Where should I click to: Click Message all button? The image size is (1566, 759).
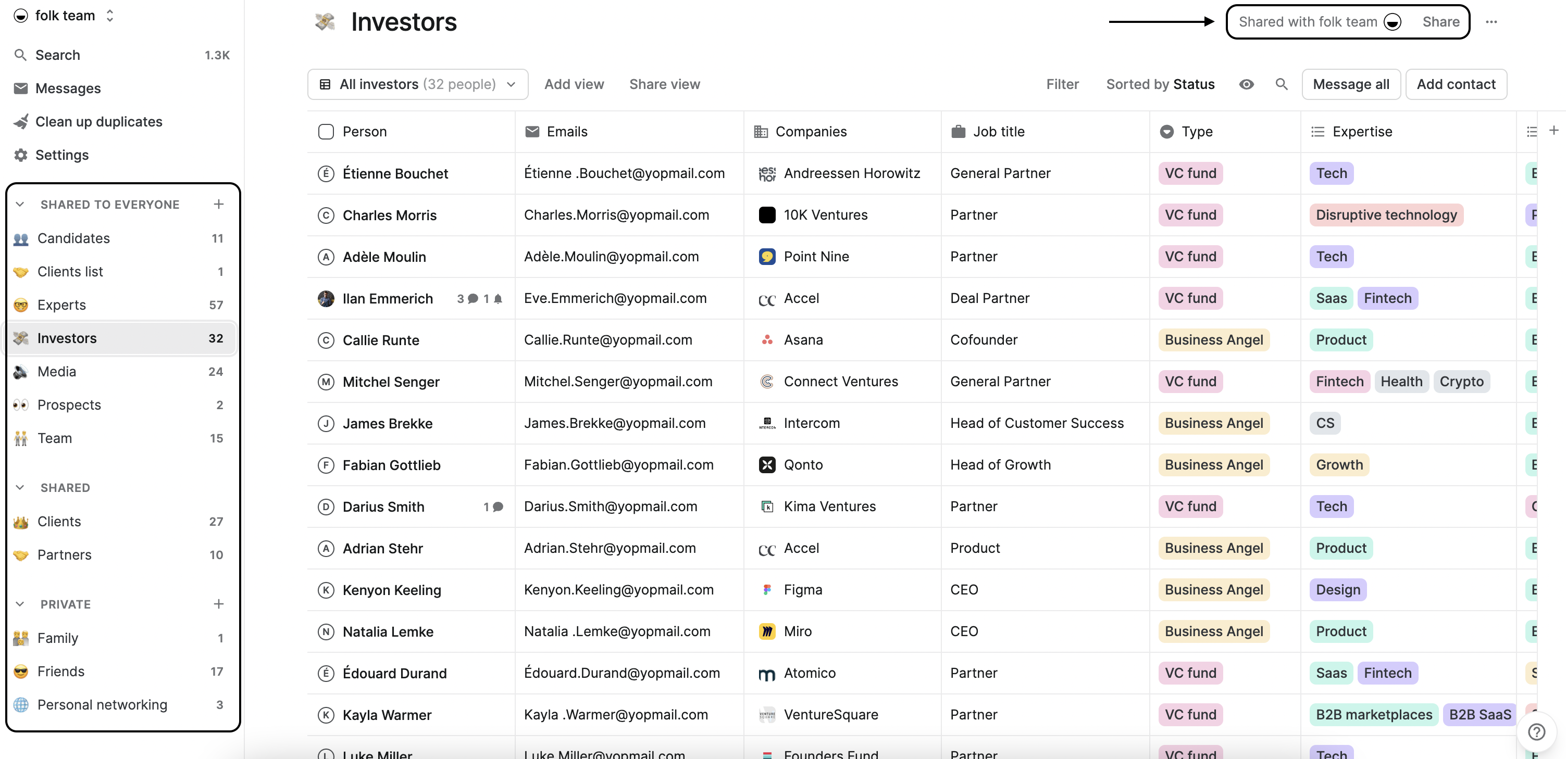[x=1351, y=84]
